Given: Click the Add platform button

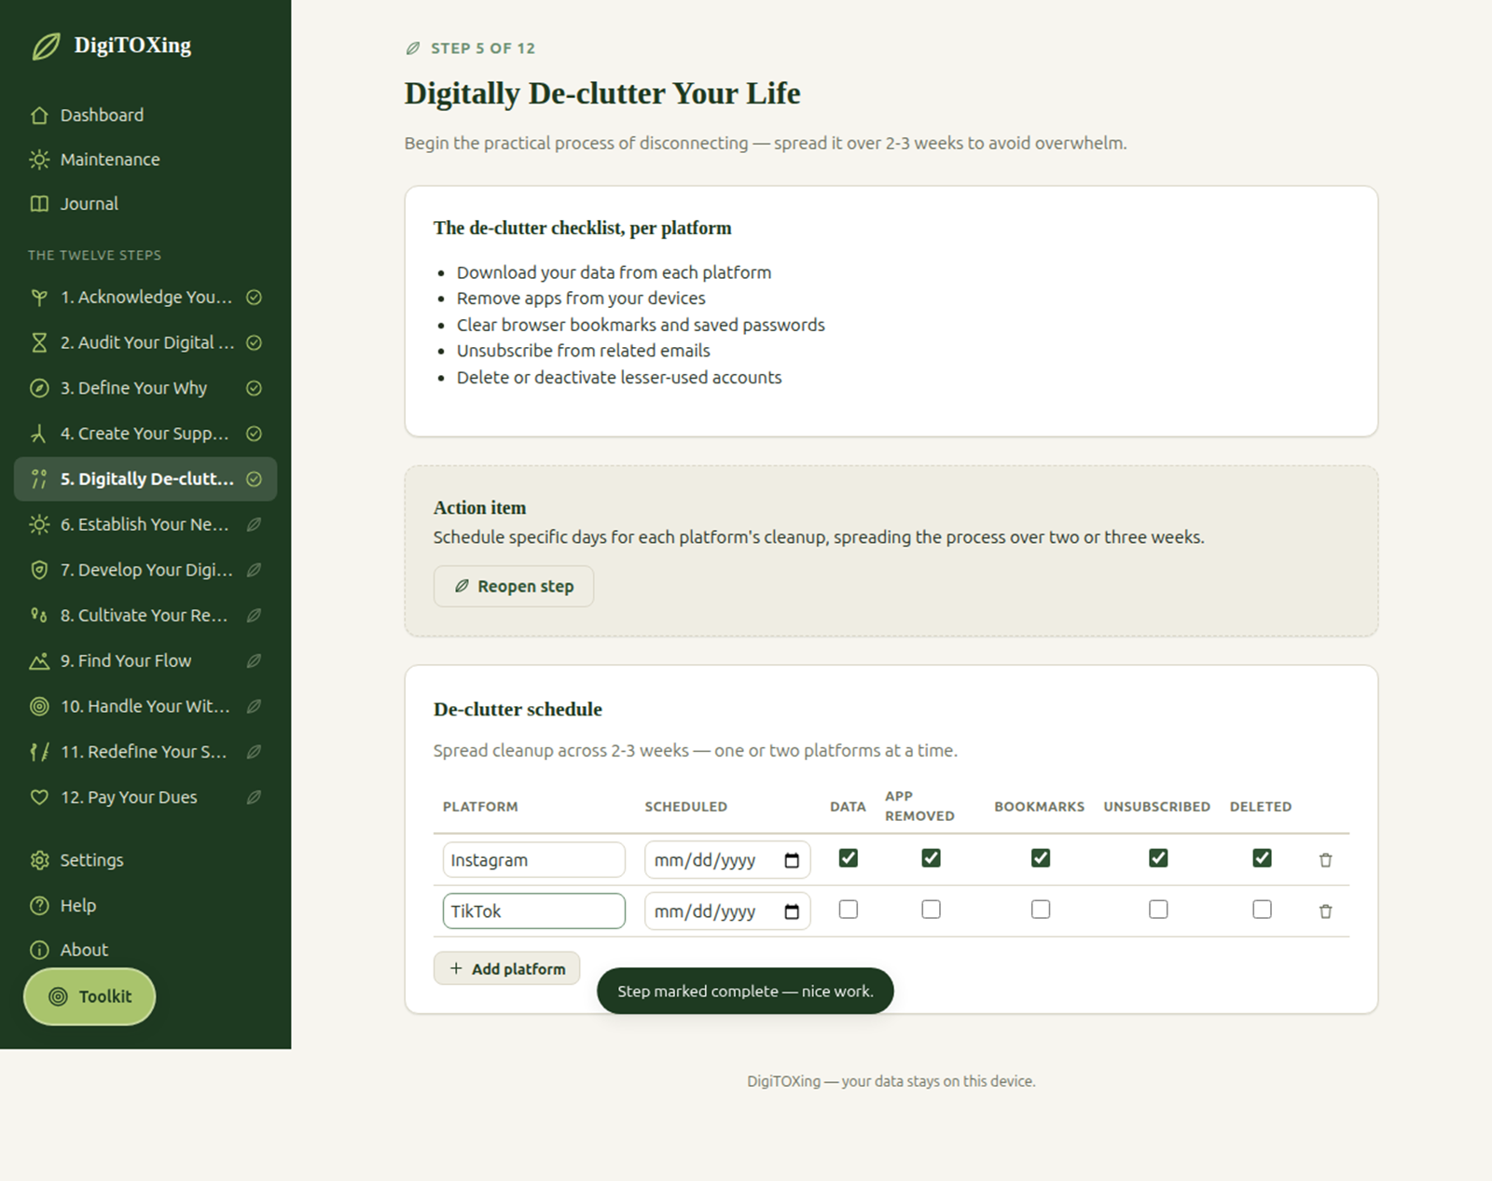Looking at the screenshot, I should pos(506,969).
